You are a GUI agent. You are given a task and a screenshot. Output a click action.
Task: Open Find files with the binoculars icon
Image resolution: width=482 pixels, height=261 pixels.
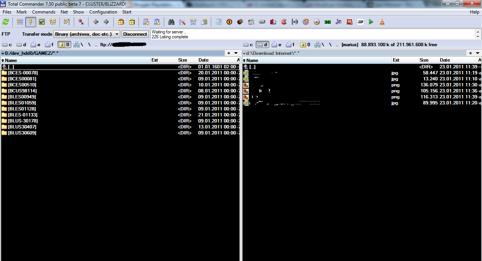(171, 22)
